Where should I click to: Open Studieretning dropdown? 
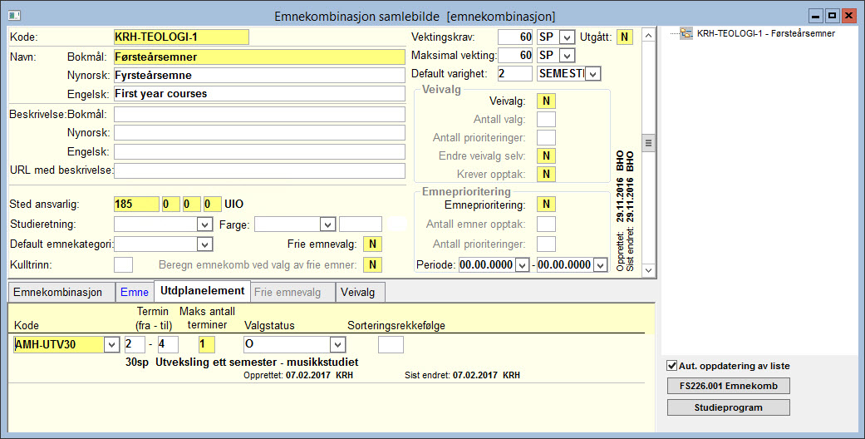click(x=204, y=224)
